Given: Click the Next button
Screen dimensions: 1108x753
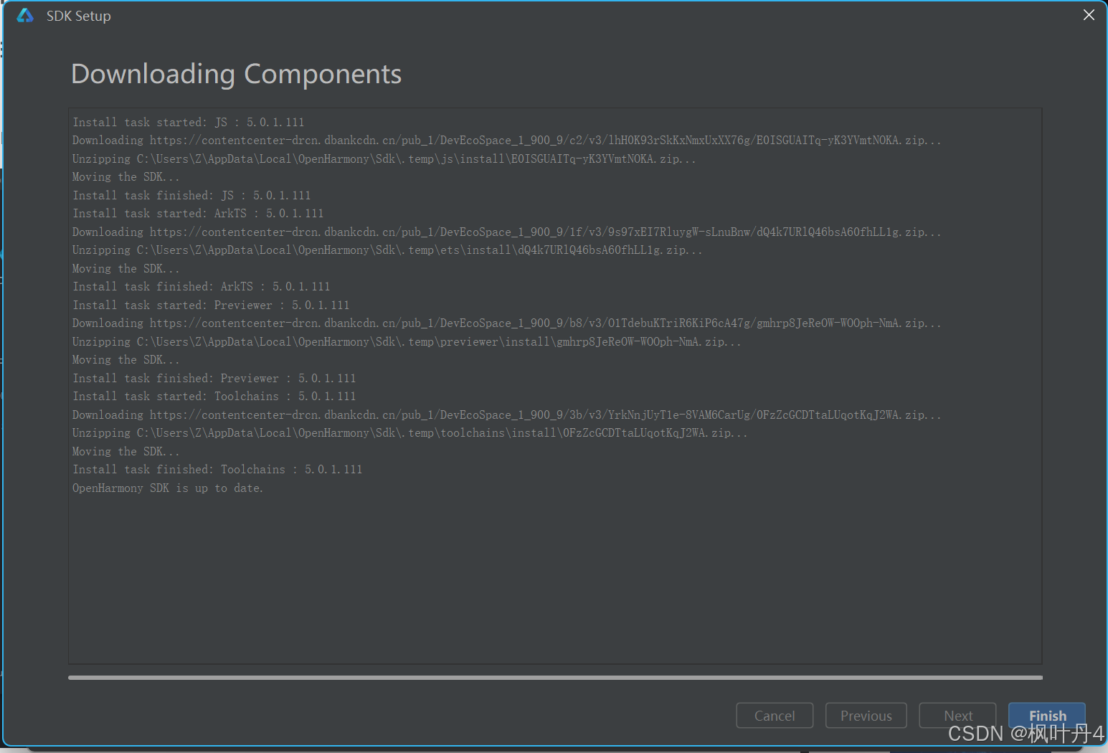Looking at the screenshot, I should (x=957, y=715).
